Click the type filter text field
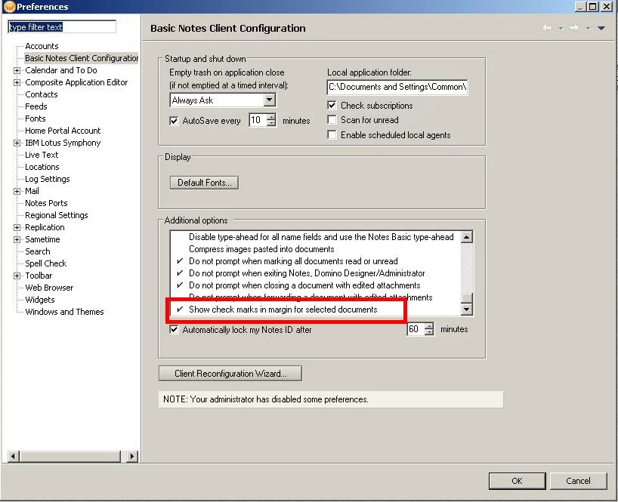 click(62, 27)
